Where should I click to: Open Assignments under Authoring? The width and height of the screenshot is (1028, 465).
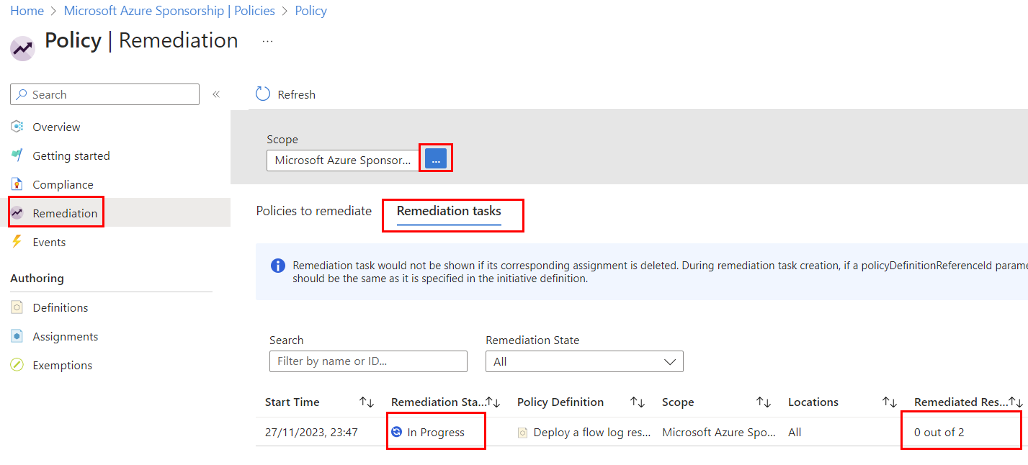tap(65, 336)
